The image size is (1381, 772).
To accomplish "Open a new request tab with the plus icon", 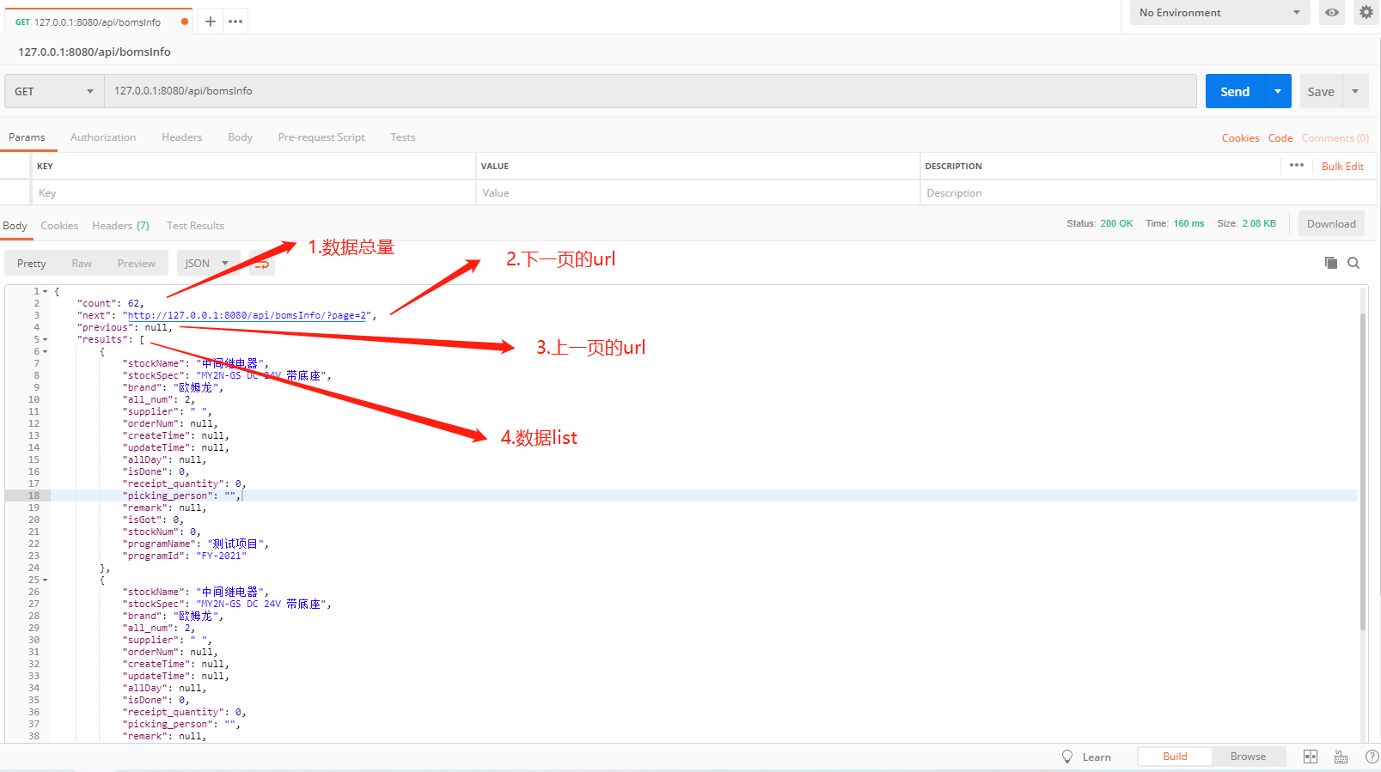I will (210, 21).
